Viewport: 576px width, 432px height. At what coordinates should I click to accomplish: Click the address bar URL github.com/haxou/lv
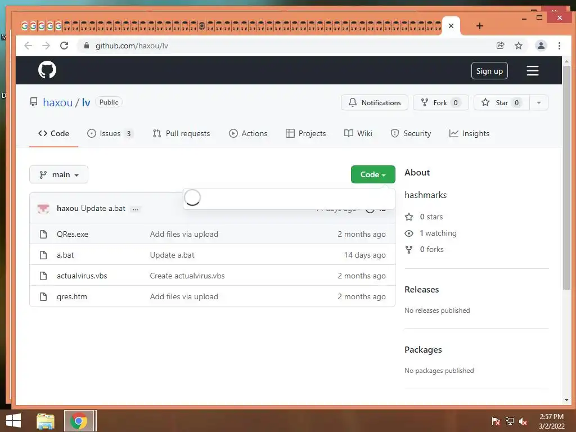[x=132, y=46]
